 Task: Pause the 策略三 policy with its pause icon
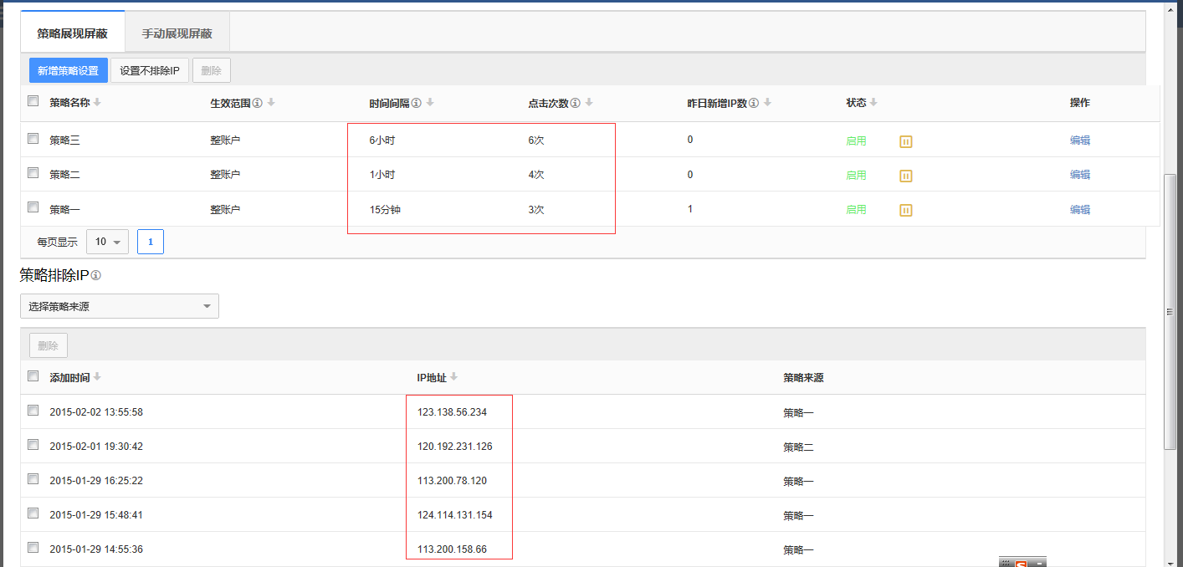(905, 141)
